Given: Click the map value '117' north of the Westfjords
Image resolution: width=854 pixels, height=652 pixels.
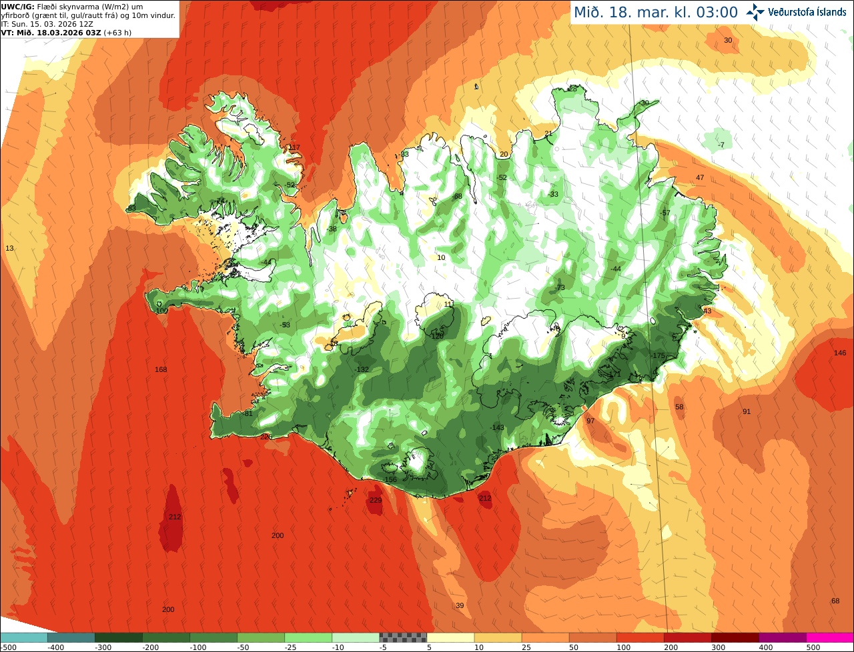Looking at the screenshot, I should click(x=294, y=147).
